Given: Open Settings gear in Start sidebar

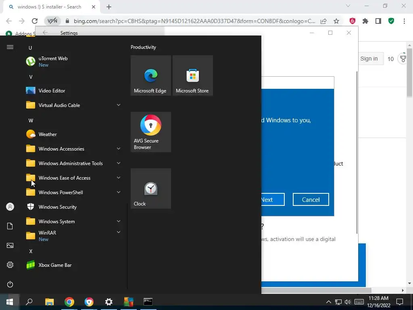Looking at the screenshot, I should (10, 265).
